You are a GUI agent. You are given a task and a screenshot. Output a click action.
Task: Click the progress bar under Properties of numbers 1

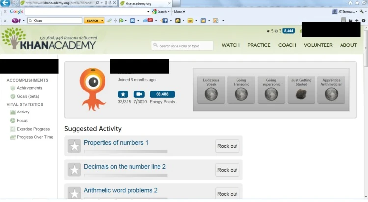pyautogui.click(x=126, y=151)
